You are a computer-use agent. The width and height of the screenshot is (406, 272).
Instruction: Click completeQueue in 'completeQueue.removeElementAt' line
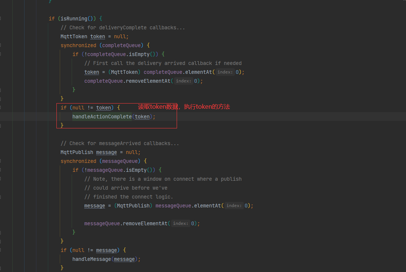point(104,81)
